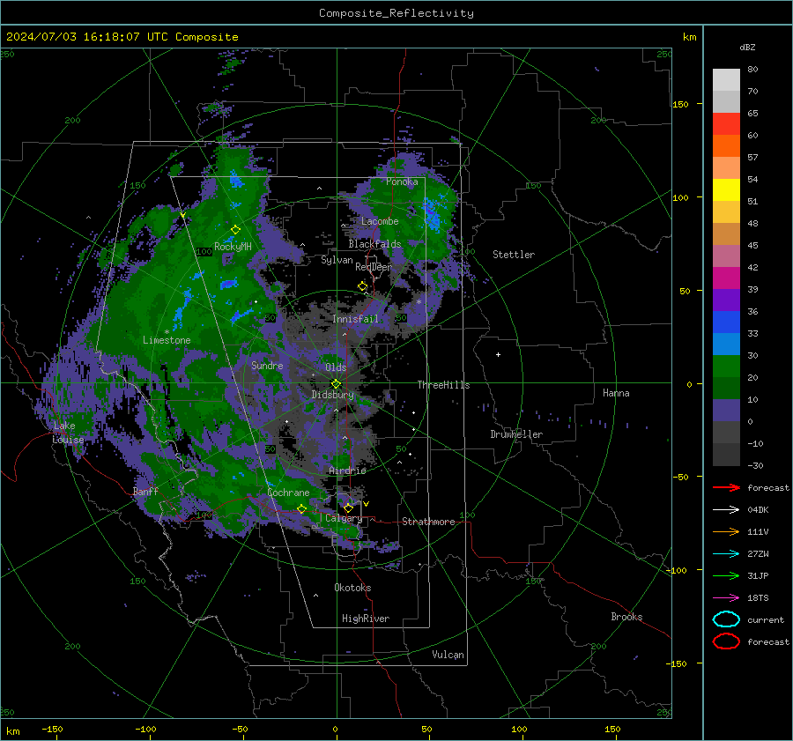Click the red forecast arrow in legend
Screen dimensions: 793x741
(726, 487)
